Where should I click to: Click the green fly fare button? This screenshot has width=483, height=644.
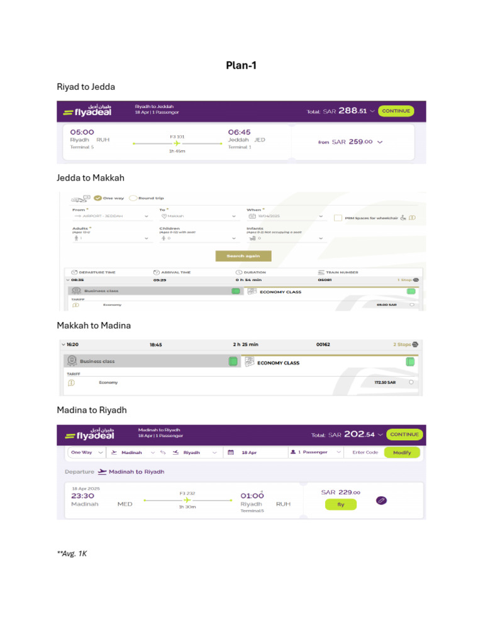340,504
